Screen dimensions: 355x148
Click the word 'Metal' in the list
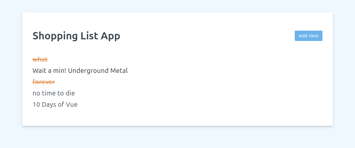tap(119, 71)
